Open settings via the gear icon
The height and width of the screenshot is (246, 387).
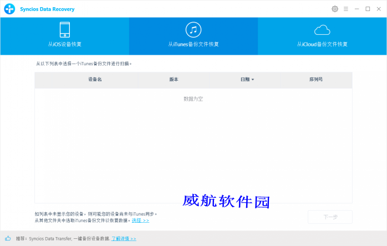(x=335, y=9)
